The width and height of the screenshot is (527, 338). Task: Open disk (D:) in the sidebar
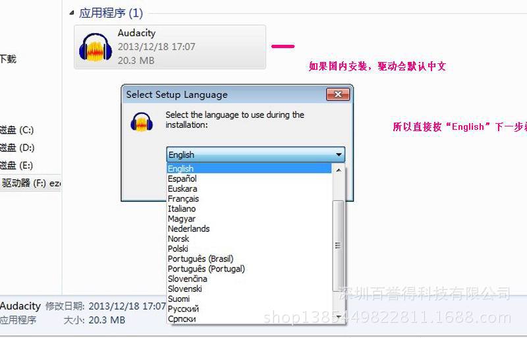point(17,148)
